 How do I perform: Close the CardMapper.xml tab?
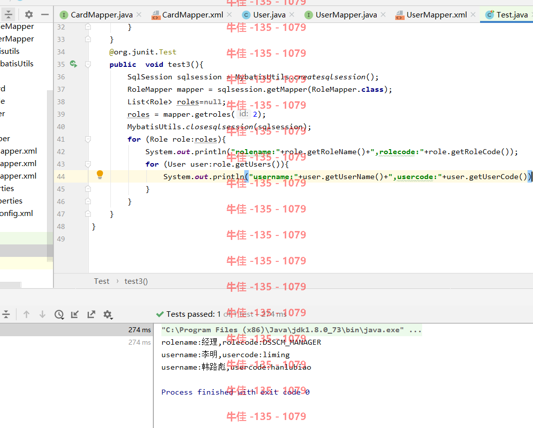pos(229,14)
